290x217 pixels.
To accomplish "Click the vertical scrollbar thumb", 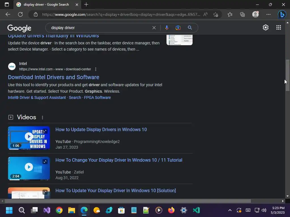I will click(287, 75).
